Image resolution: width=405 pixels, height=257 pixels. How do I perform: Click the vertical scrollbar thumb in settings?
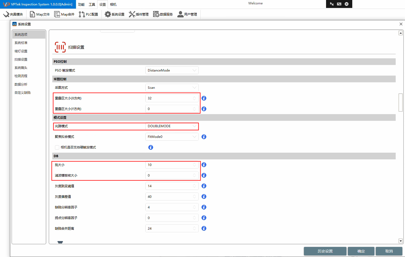(x=400, y=102)
